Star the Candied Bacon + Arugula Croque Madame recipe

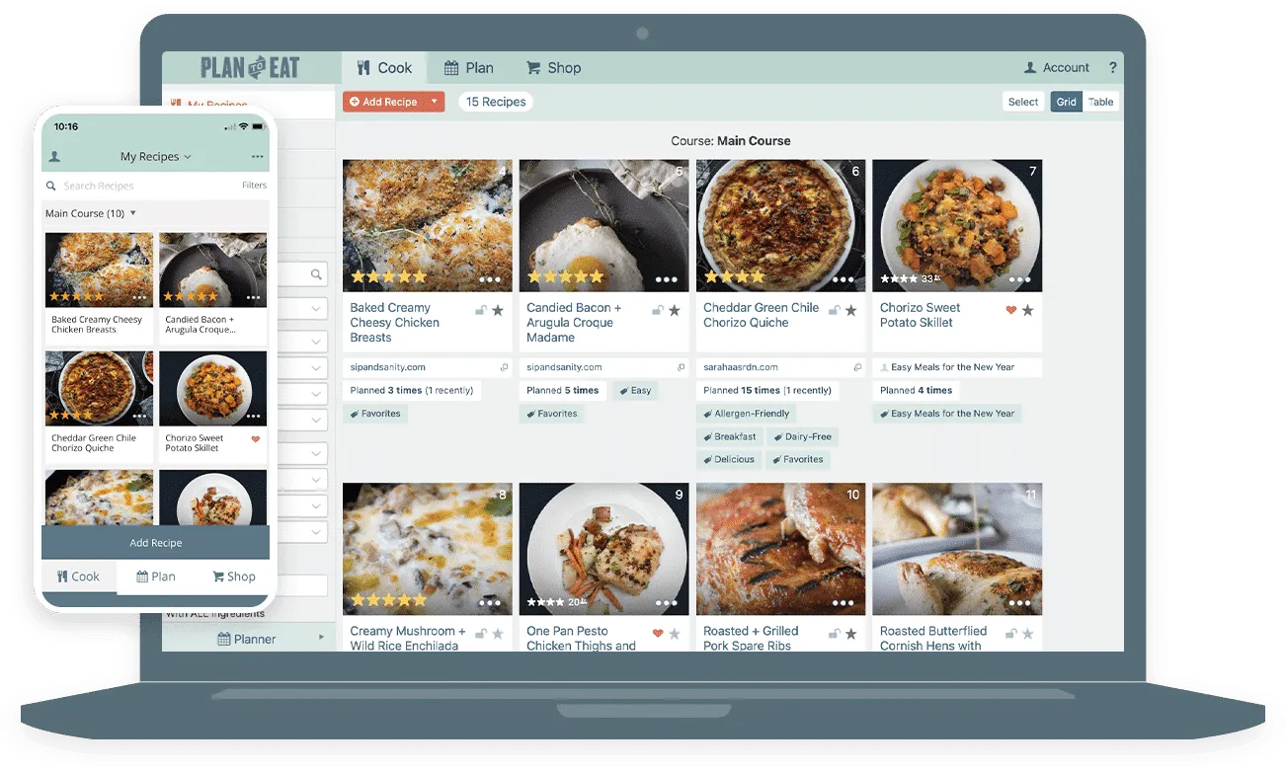[x=675, y=310]
